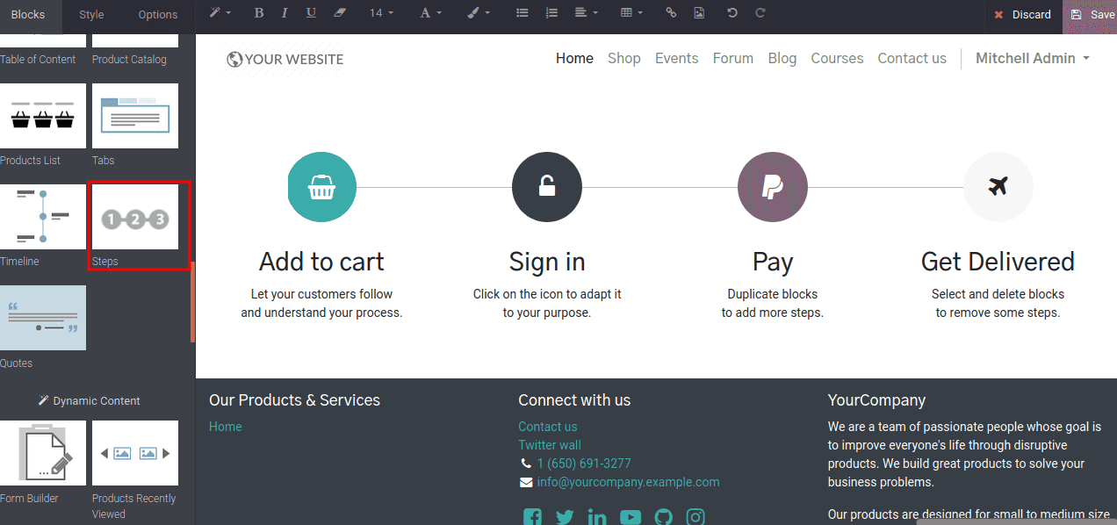Toggle italic formatting
Screen dimensions: 1117x525
(x=285, y=13)
